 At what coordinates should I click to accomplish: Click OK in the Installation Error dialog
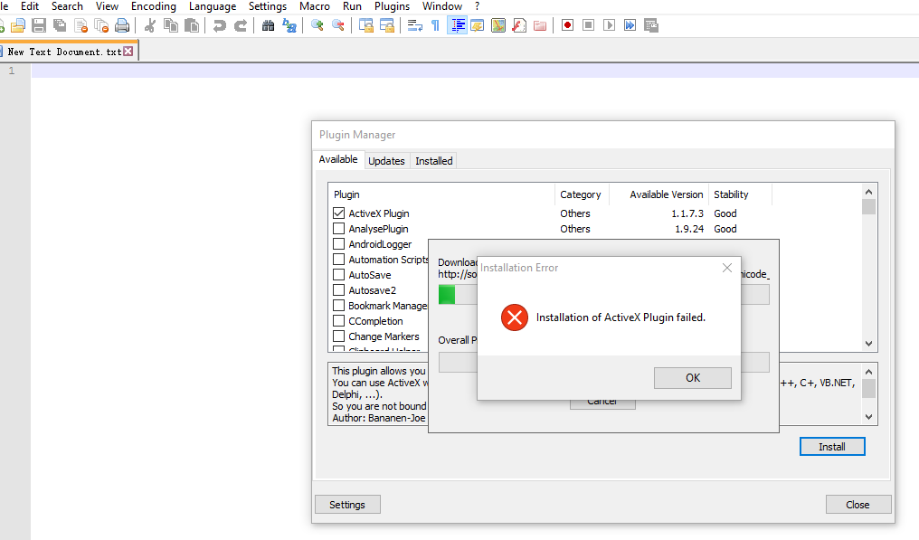point(693,377)
